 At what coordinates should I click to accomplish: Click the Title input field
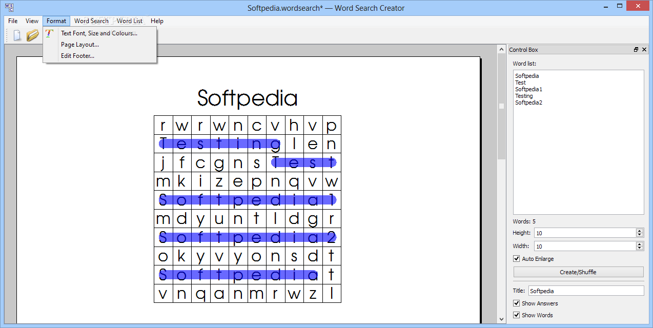586,291
